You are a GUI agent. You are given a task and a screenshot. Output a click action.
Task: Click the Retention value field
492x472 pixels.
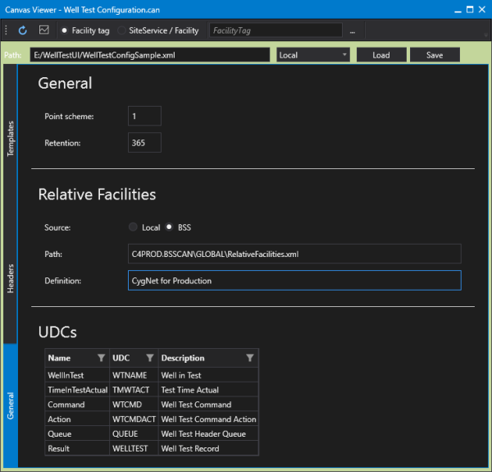pos(144,143)
